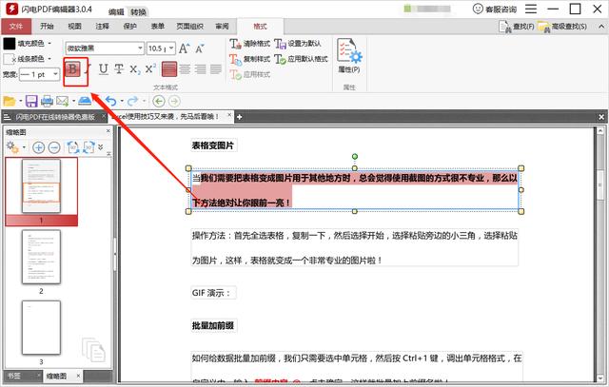Open dropdown arrow beside the undo icon
This screenshot has height=387, width=609.
click(x=122, y=102)
